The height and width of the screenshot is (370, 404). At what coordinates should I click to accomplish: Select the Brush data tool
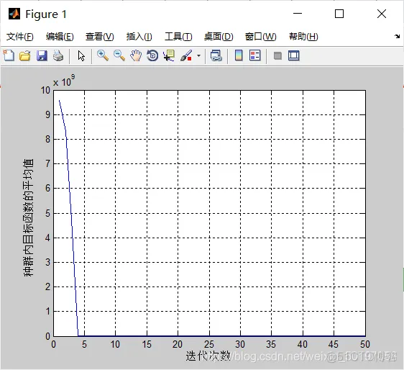click(x=186, y=55)
